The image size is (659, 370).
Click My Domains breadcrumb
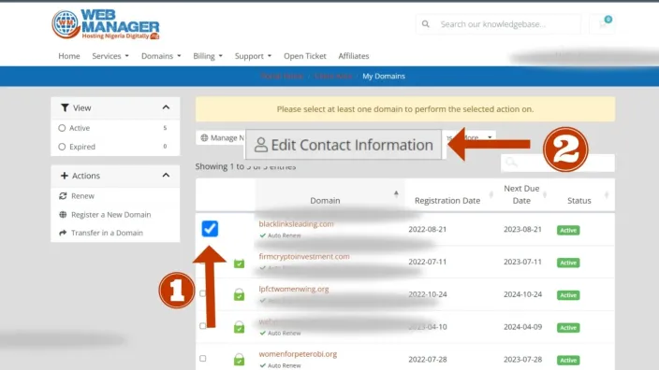pyautogui.click(x=384, y=76)
